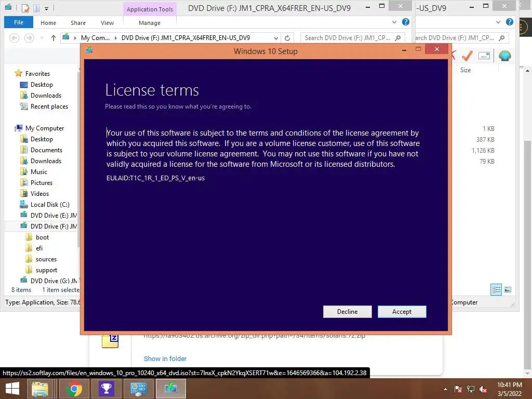
Task: Open Desktop under Favorites
Action: tap(42, 85)
